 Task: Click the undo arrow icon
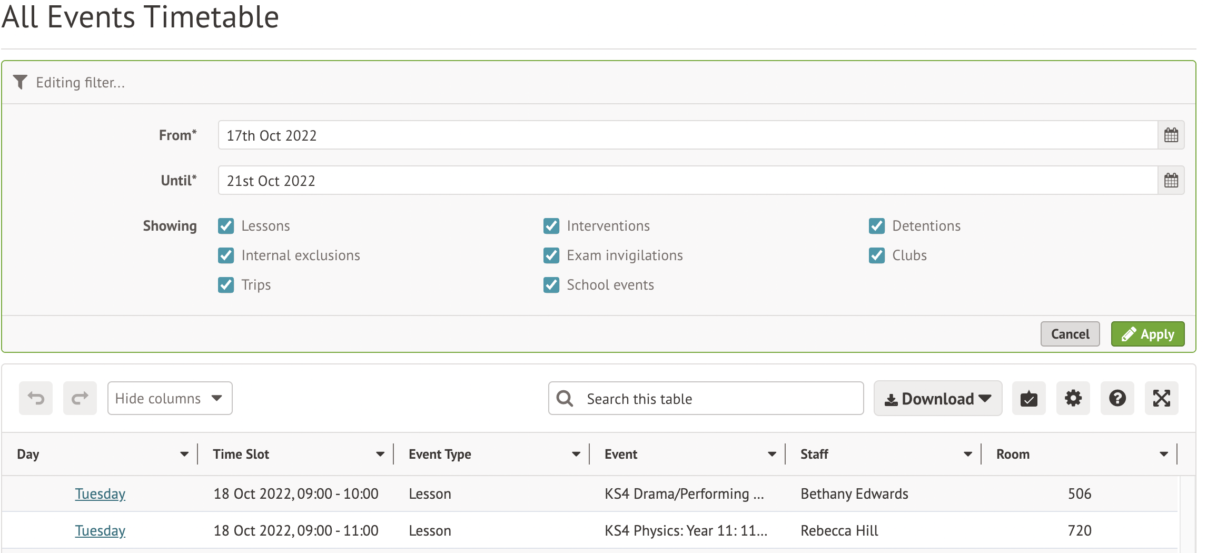click(x=36, y=398)
